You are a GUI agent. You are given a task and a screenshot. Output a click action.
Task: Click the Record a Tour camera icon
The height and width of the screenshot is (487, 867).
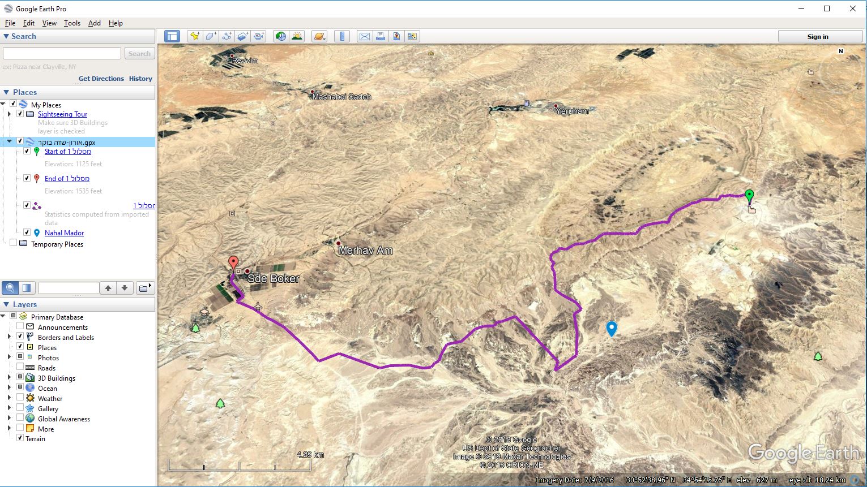(259, 36)
